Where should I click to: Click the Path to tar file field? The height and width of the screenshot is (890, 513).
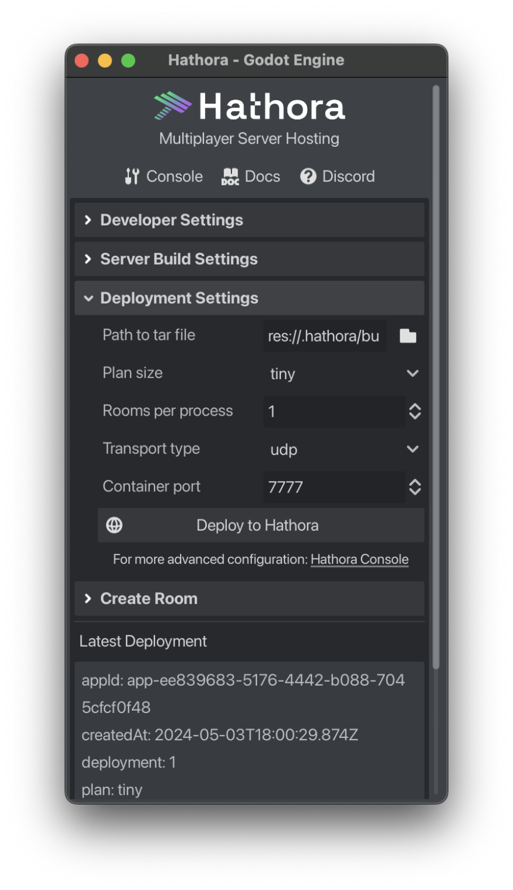tap(325, 336)
